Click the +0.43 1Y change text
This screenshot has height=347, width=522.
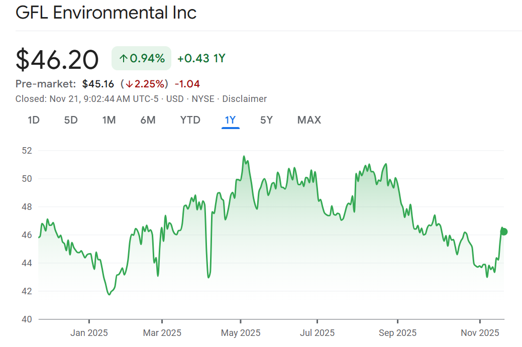[201, 59]
